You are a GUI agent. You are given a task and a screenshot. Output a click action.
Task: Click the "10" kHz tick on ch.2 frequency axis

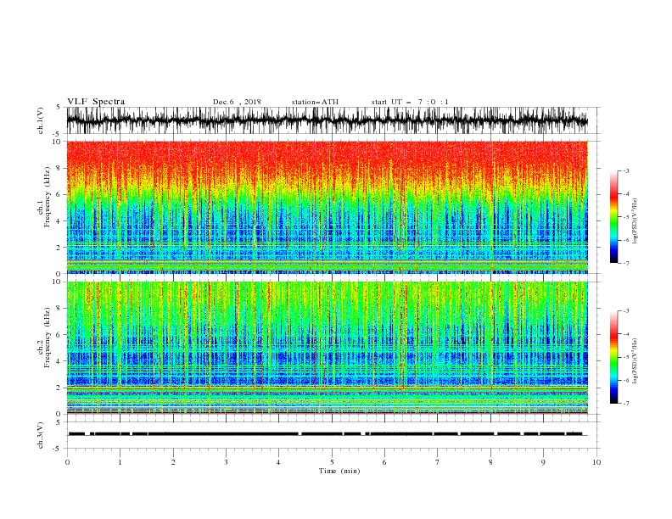click(x=57, y=282)
